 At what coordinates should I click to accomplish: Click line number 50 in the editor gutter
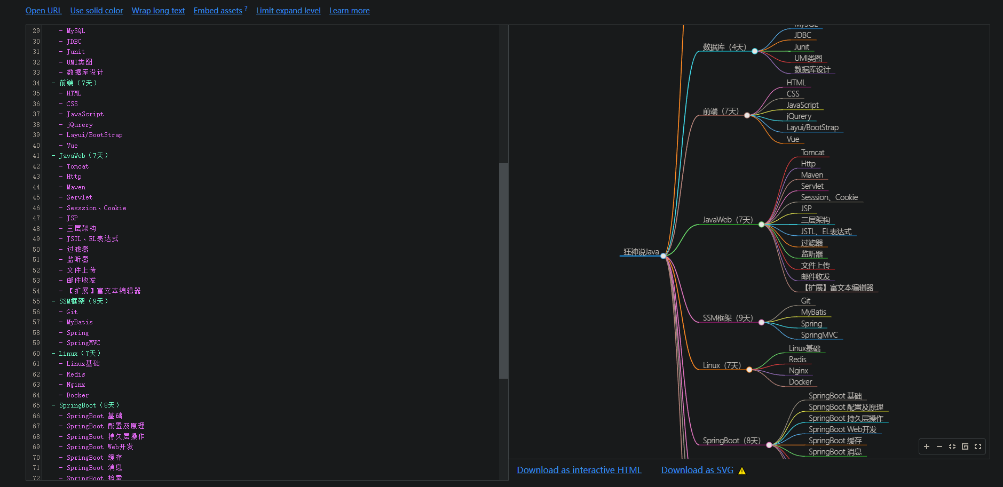click(x=36, y=250)
